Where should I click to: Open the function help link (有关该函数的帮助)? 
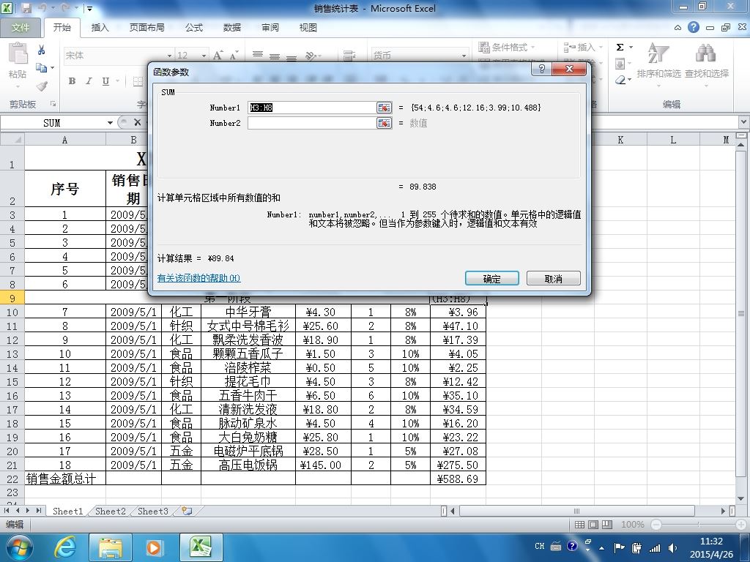pos(198,277)
